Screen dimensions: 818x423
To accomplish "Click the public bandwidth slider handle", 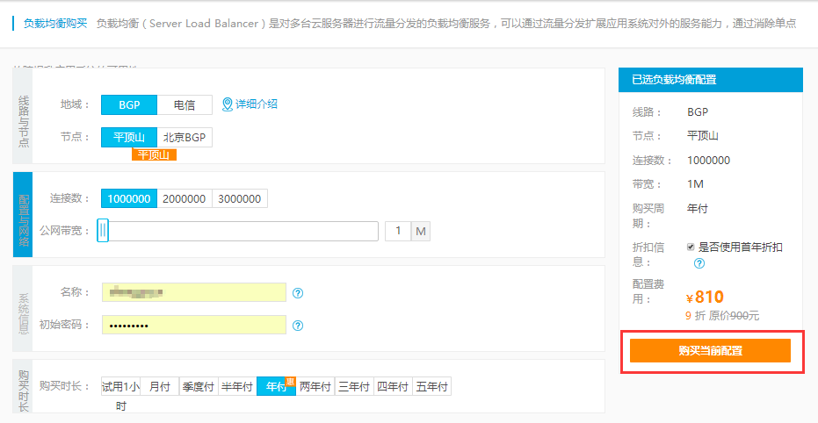I will point(103,231).
